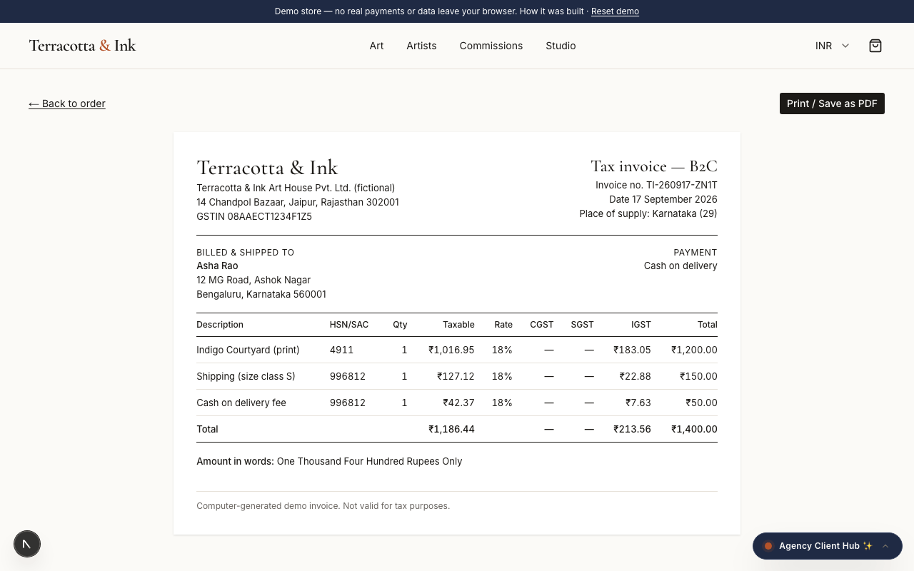Click the computer-generated demo invoice note

click(323, 505)
